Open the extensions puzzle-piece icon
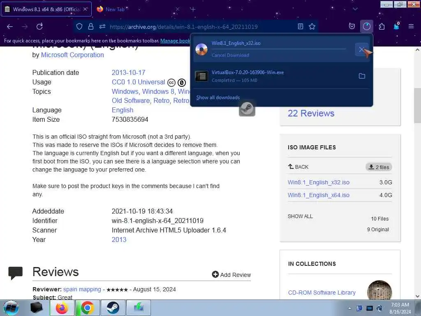The image size is (421, 316). point(382,26)
